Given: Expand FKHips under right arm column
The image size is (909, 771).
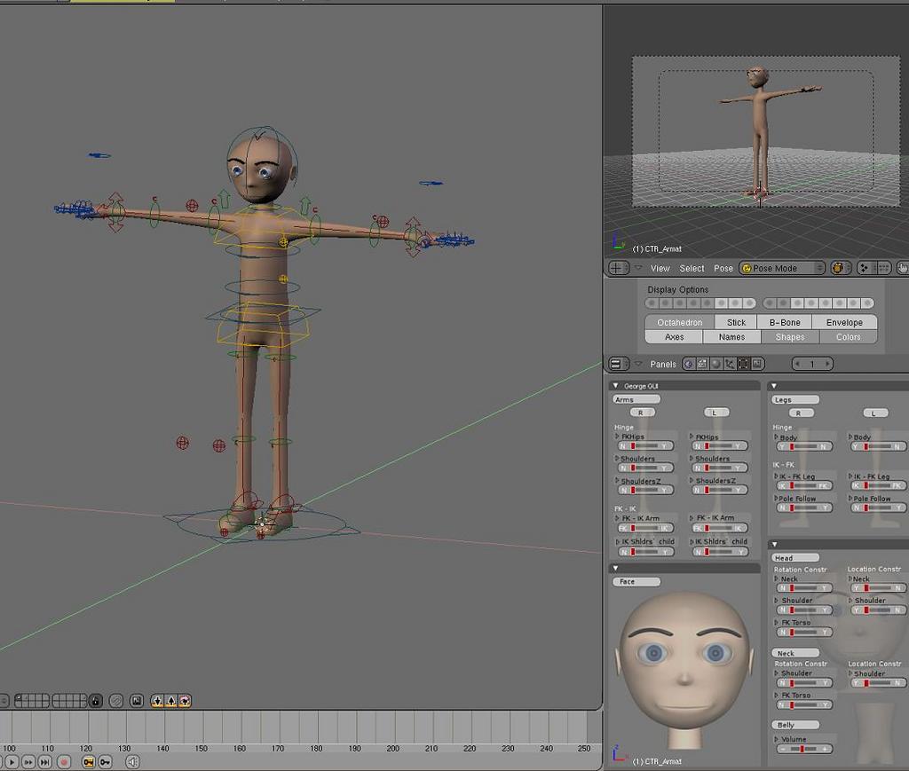Looking at the screenshot, I should [618, 437].
